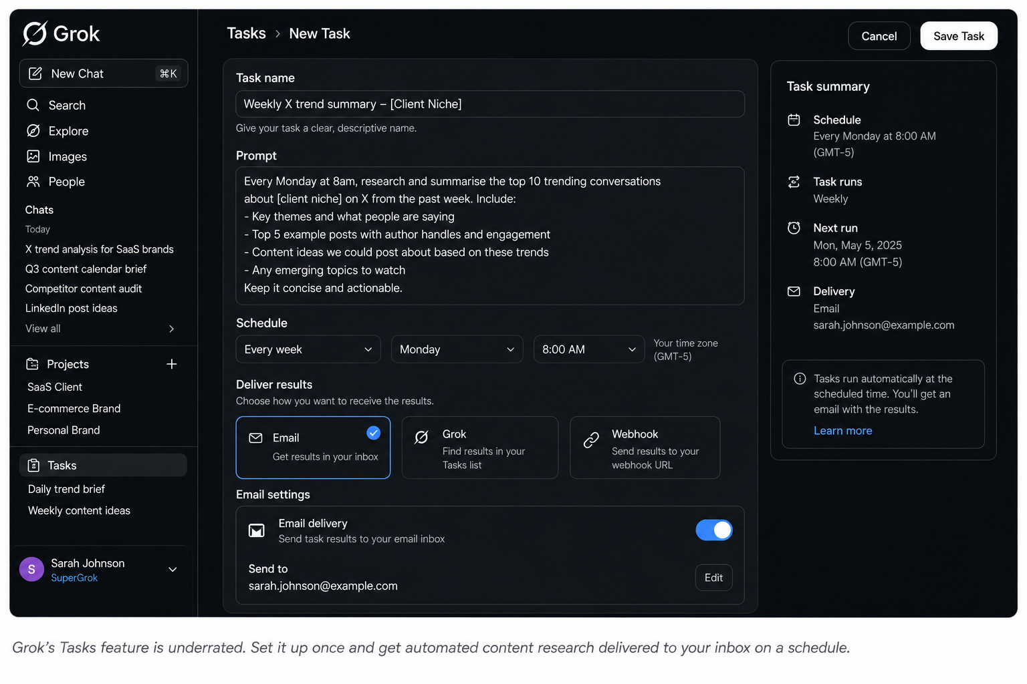Go back to Tasks via breadcrumb
Viewport: 1027px width, 684px height.
(246, 33)
